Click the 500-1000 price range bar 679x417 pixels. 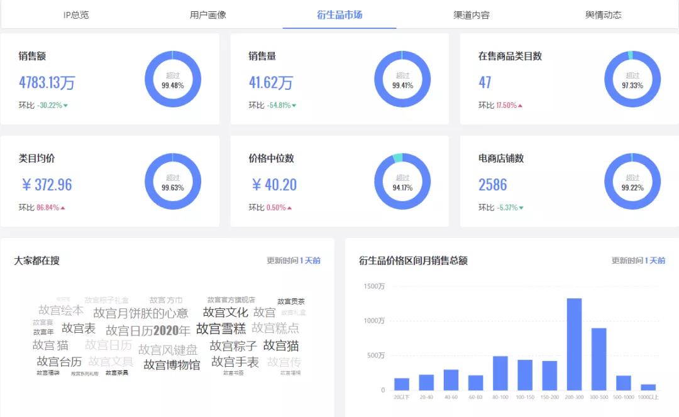click(x=624, y=383)
